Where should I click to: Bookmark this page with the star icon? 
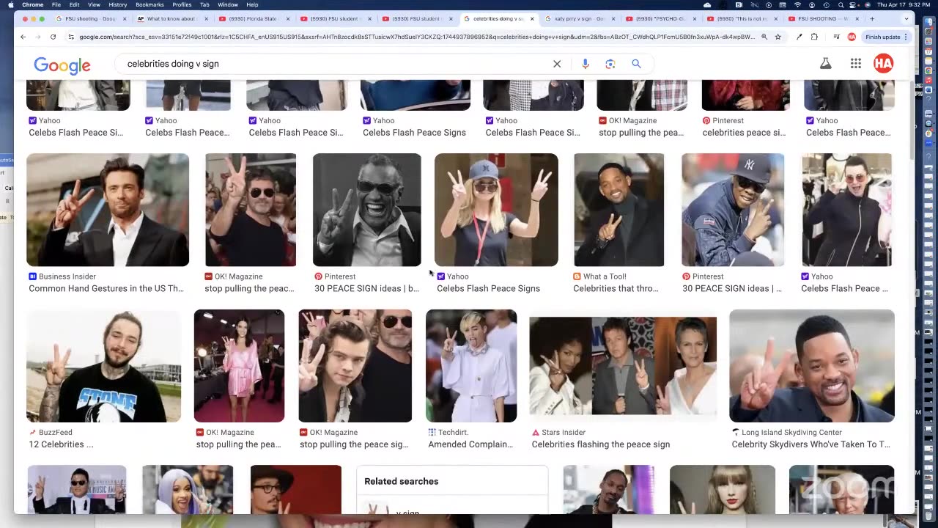click(778, 37)
